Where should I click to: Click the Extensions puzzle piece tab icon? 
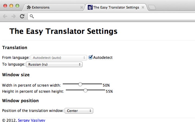pyautogui.click(x=29, y=7)
